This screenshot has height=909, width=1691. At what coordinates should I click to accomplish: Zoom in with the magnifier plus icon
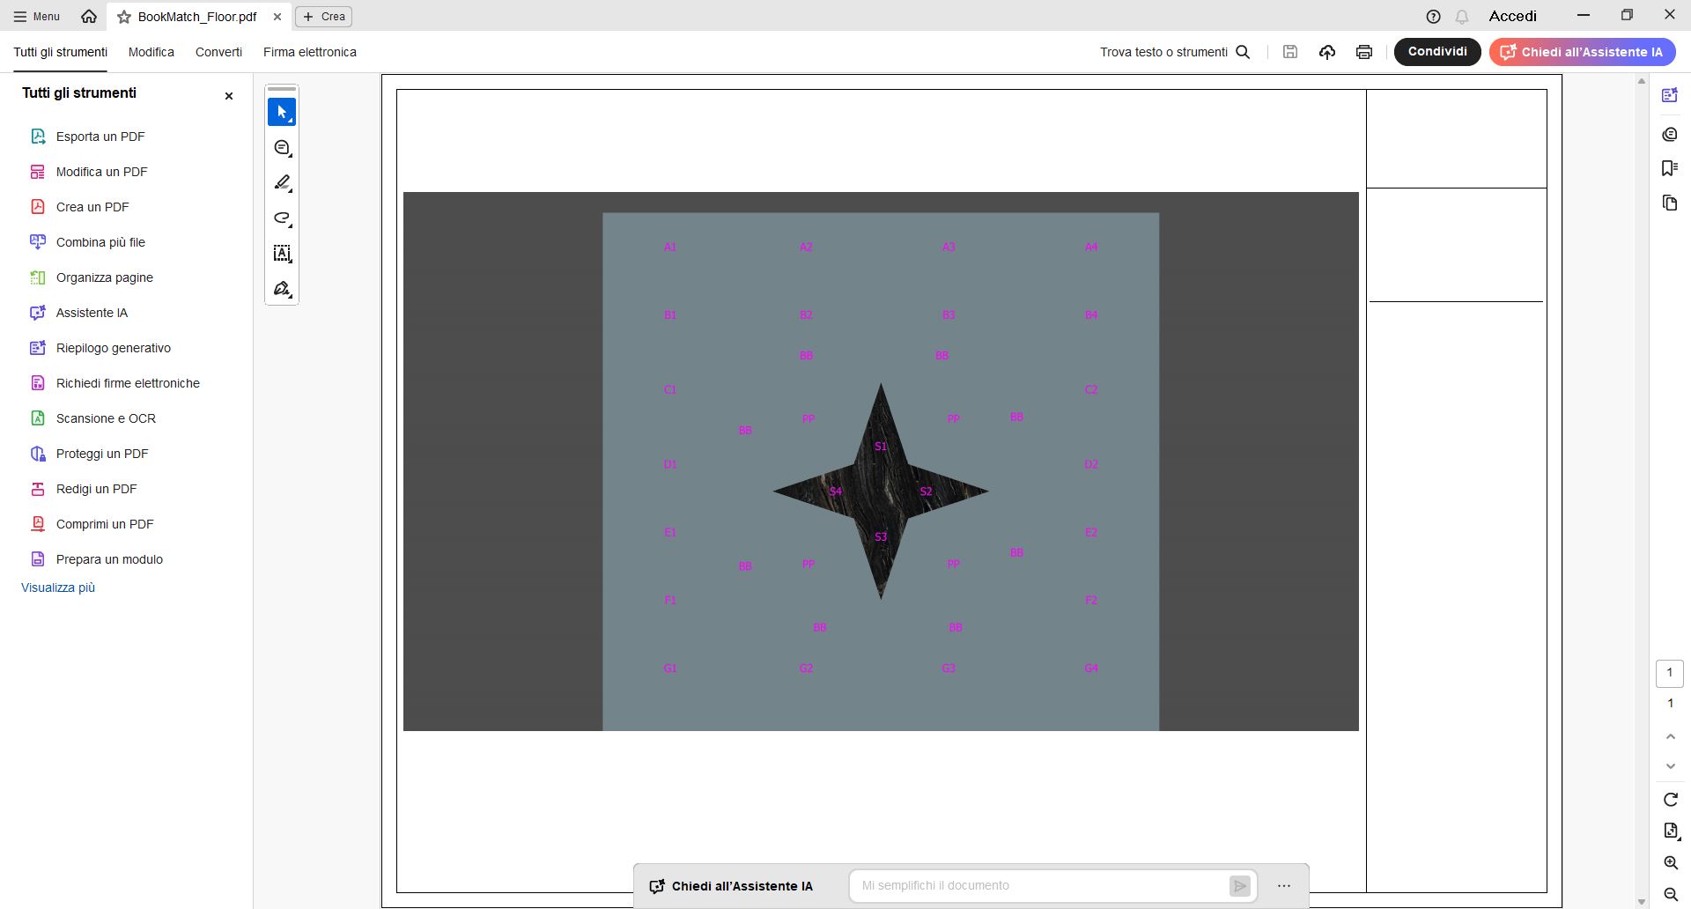click(1671, 863)
